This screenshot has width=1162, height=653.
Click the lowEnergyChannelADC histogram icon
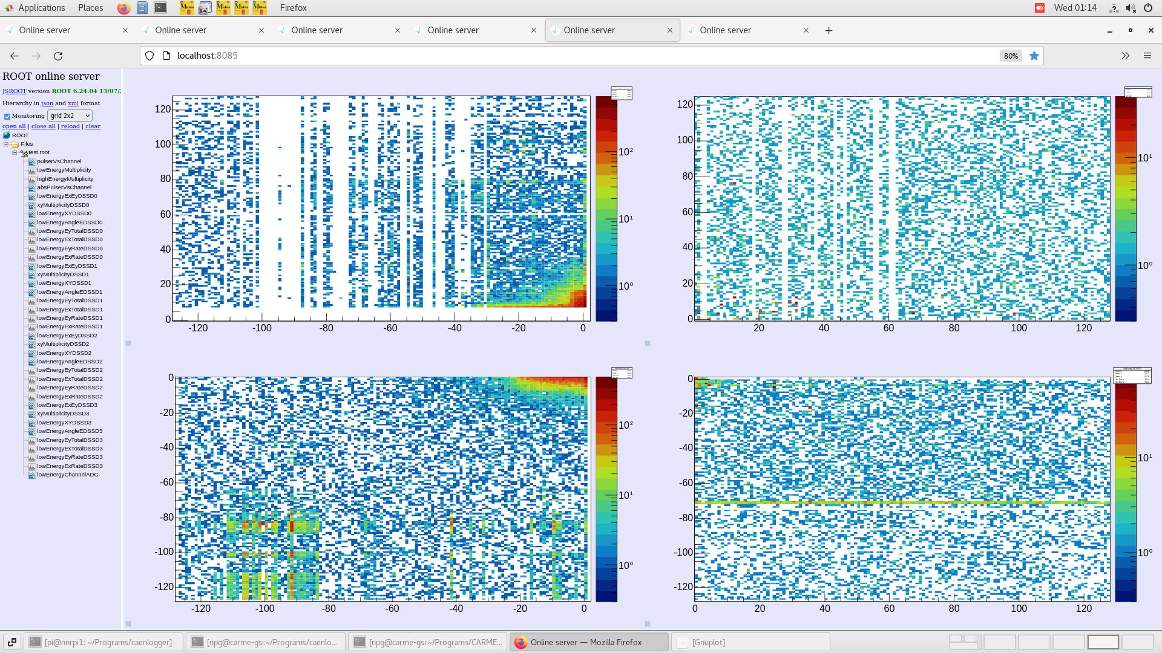[32, 475]
